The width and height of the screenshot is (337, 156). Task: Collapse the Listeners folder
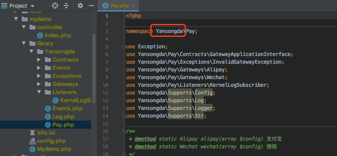[39, 92]
